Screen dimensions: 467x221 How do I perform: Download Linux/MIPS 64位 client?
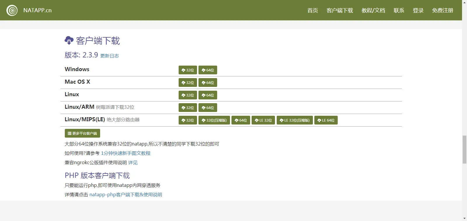click(241, 120)
